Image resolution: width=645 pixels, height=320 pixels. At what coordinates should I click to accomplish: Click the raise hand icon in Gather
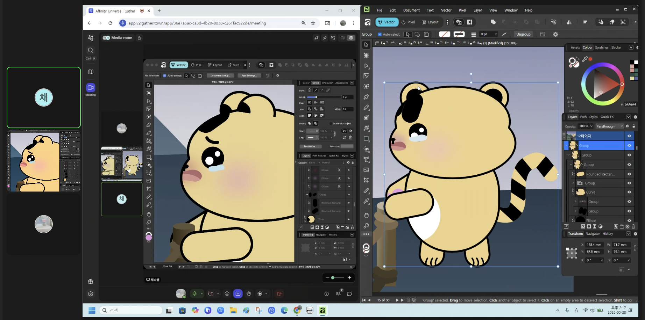click(x=249, y=294)
